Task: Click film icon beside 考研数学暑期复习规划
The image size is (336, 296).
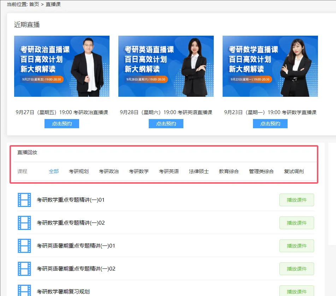Action: click(x=24, y=290)
